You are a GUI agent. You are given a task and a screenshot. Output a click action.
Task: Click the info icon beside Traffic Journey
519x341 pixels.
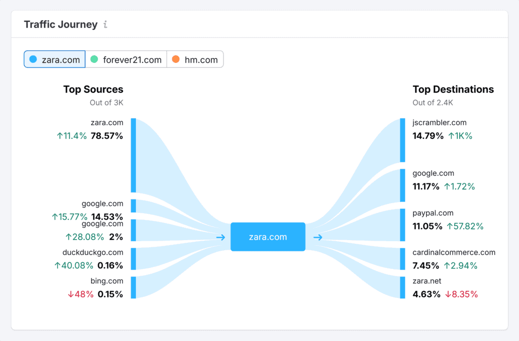105,24
